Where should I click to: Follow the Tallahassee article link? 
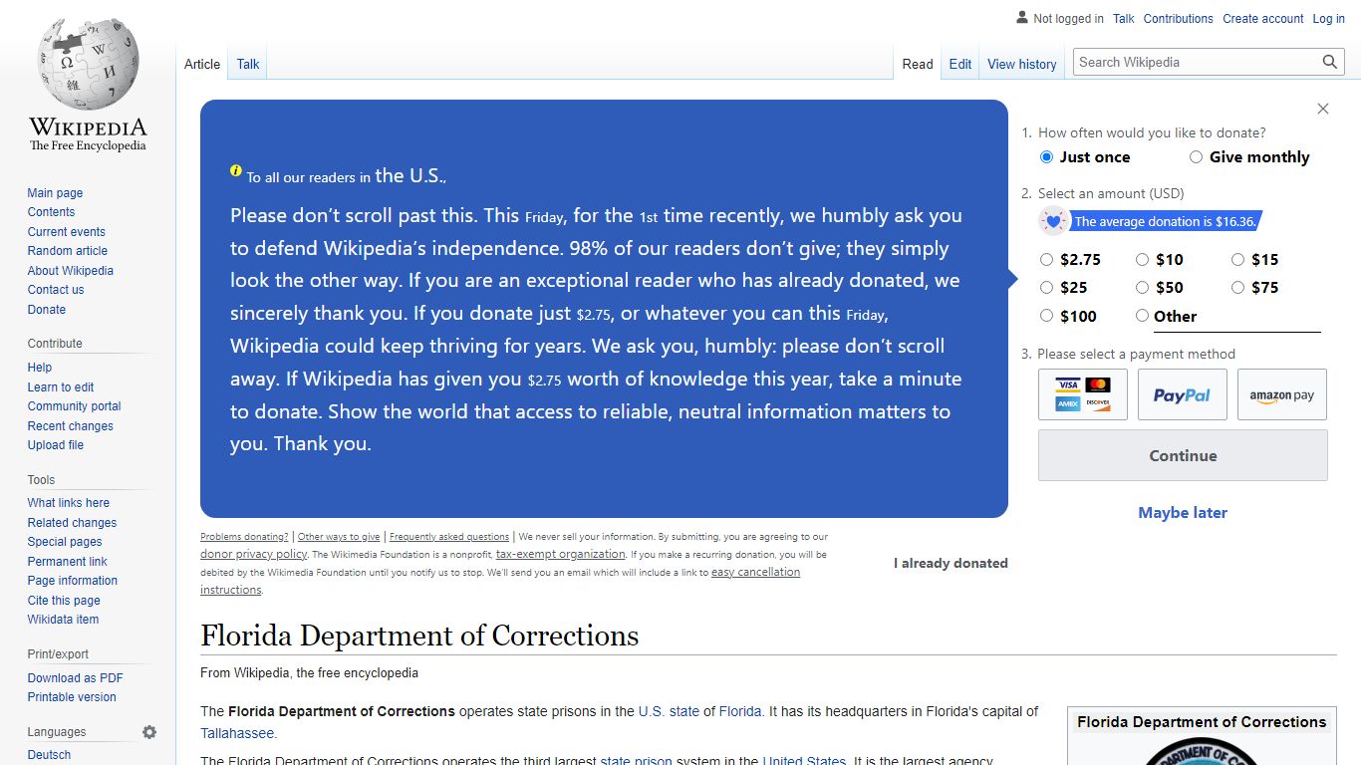pyautogui.click(x=237, y=733)
